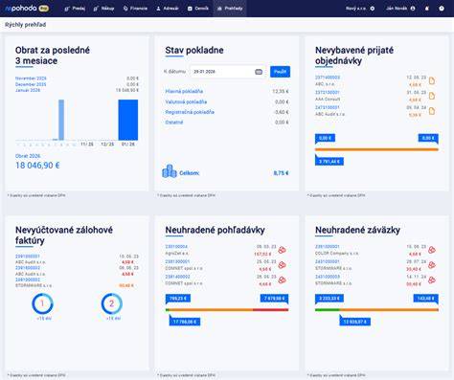Click Obrat 2026 label
The image size is (454, 380).
[x=28, y=156]
